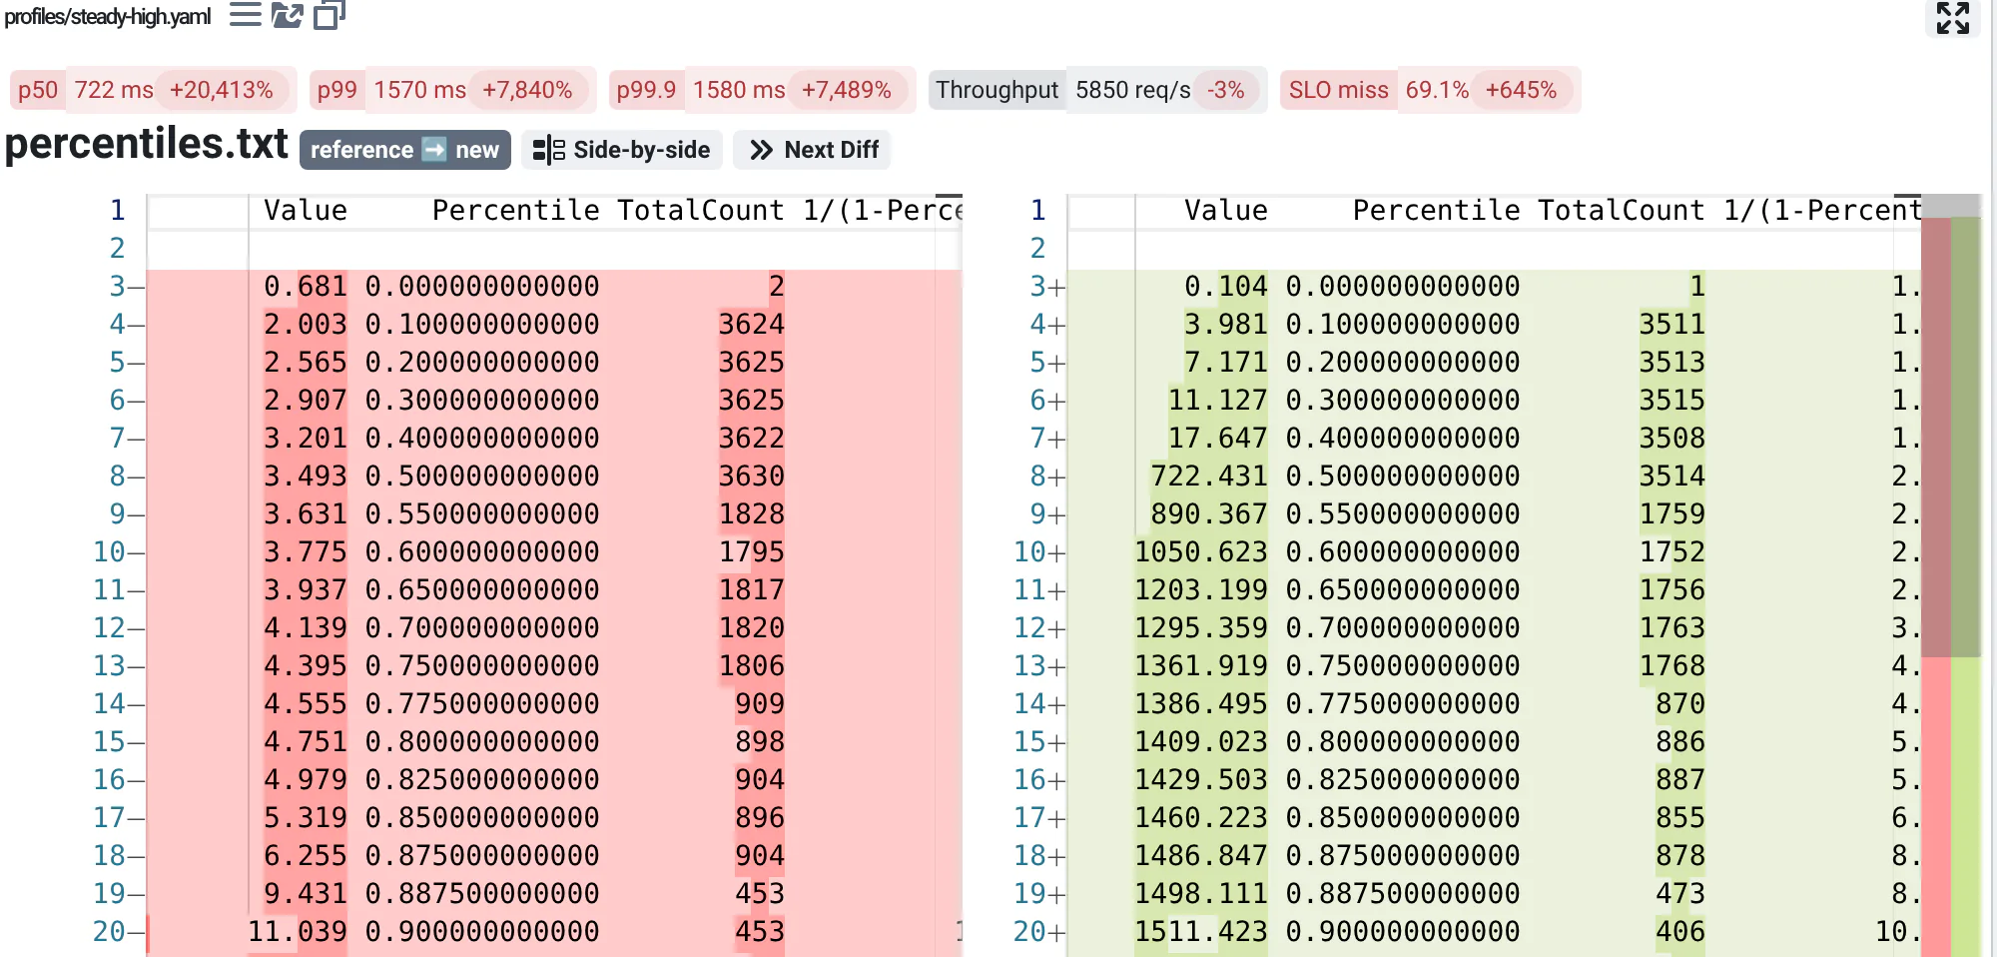Viewport: 1997px width, 957px height.
Task: Click the SLO miss 69.1% badge
Action: 1430,90
